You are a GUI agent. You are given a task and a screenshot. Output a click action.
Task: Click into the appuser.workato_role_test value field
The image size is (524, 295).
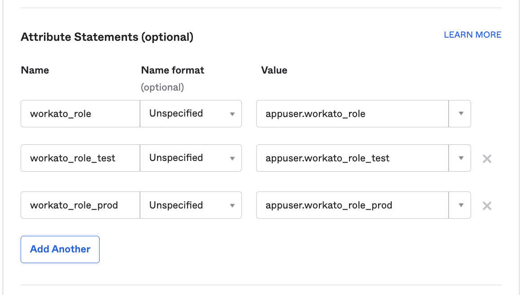(x=352, y=158)
